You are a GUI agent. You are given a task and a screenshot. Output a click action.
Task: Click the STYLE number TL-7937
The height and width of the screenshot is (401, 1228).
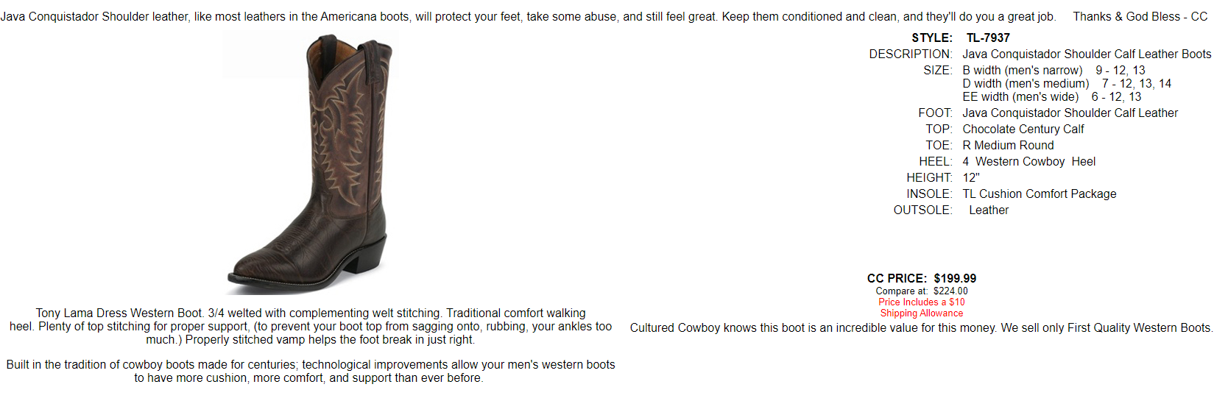tap(988, 38)
